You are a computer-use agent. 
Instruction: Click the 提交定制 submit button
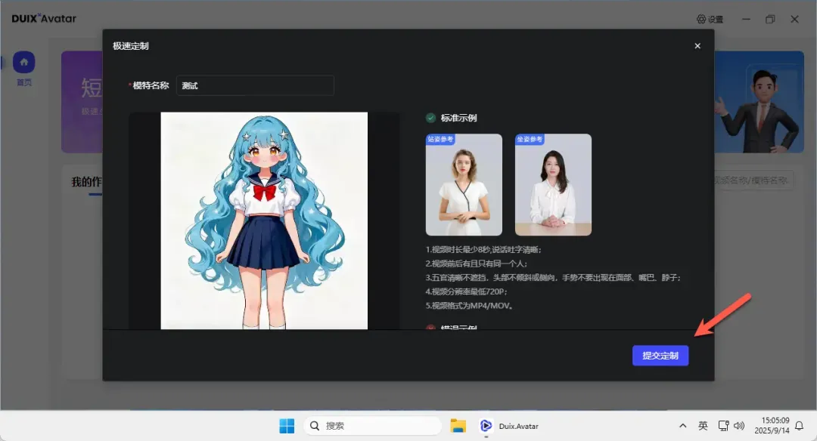pos(660,356)
